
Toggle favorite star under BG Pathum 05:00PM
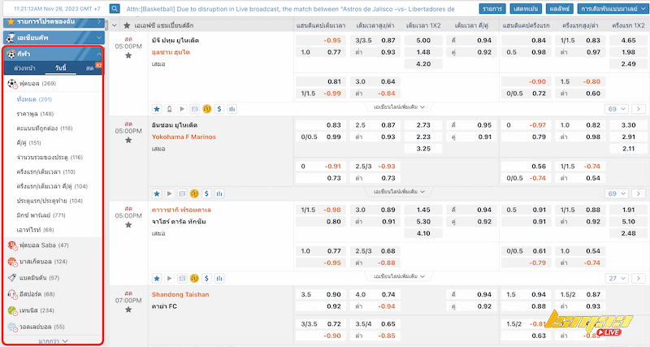click(128, 55)
